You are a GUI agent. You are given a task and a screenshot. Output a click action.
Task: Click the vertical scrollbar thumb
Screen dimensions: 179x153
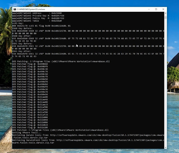[166, 17]
